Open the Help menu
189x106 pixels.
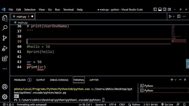coord(80,10)
